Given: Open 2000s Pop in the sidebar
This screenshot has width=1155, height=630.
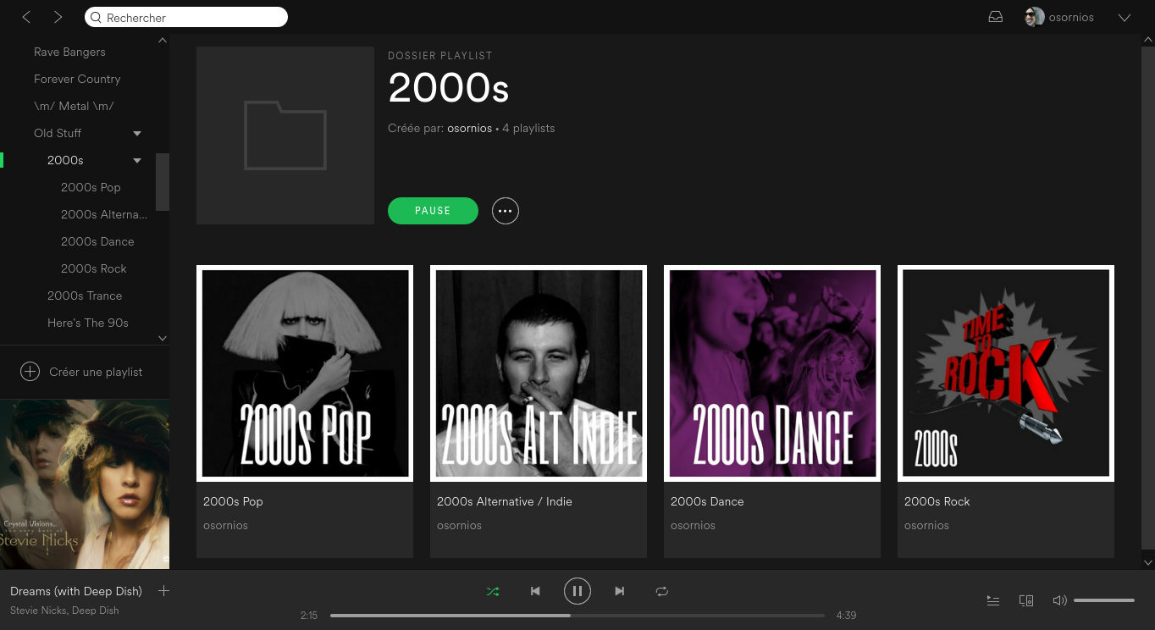Looking at the screenshot, I should click(91, 187).
